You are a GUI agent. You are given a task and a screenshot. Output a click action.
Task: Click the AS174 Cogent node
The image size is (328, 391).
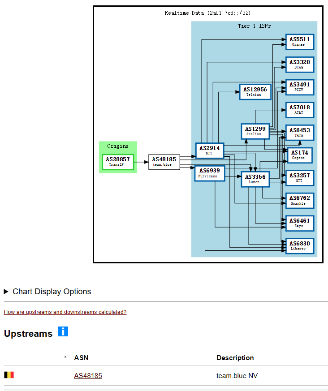click(299, 155)
